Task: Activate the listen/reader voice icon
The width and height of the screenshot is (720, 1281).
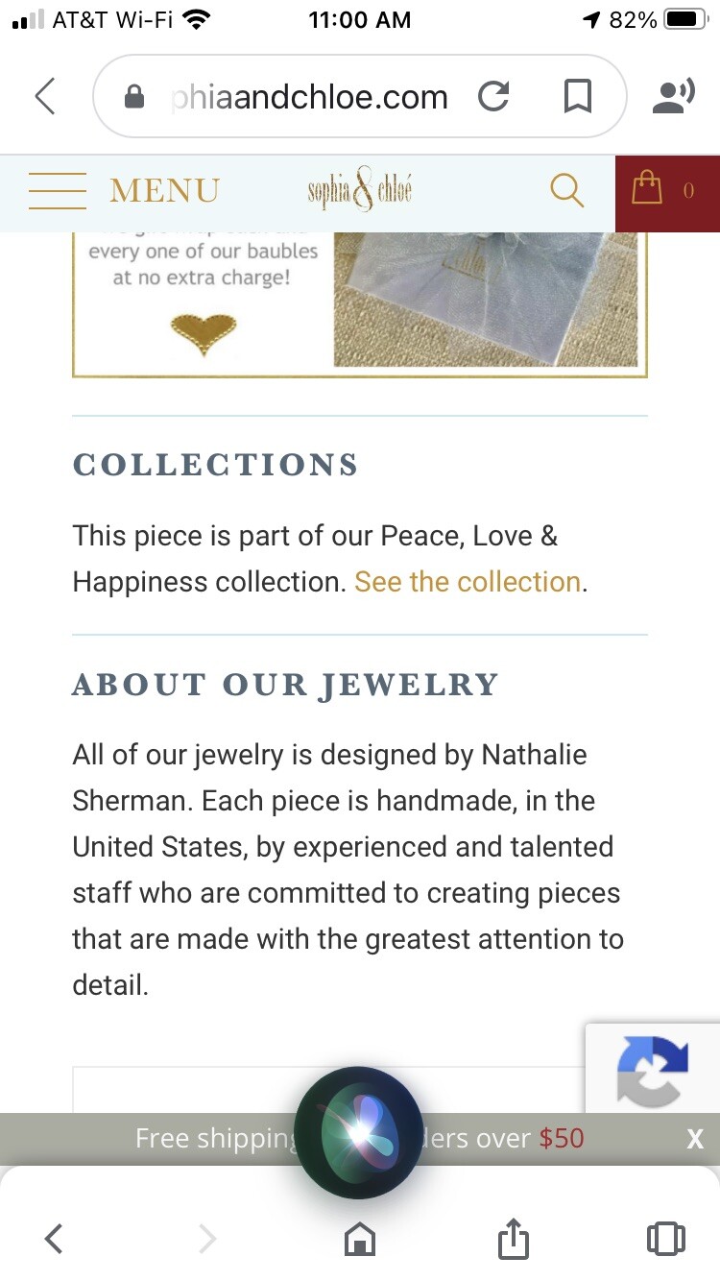Action: [x=673, y=94]
